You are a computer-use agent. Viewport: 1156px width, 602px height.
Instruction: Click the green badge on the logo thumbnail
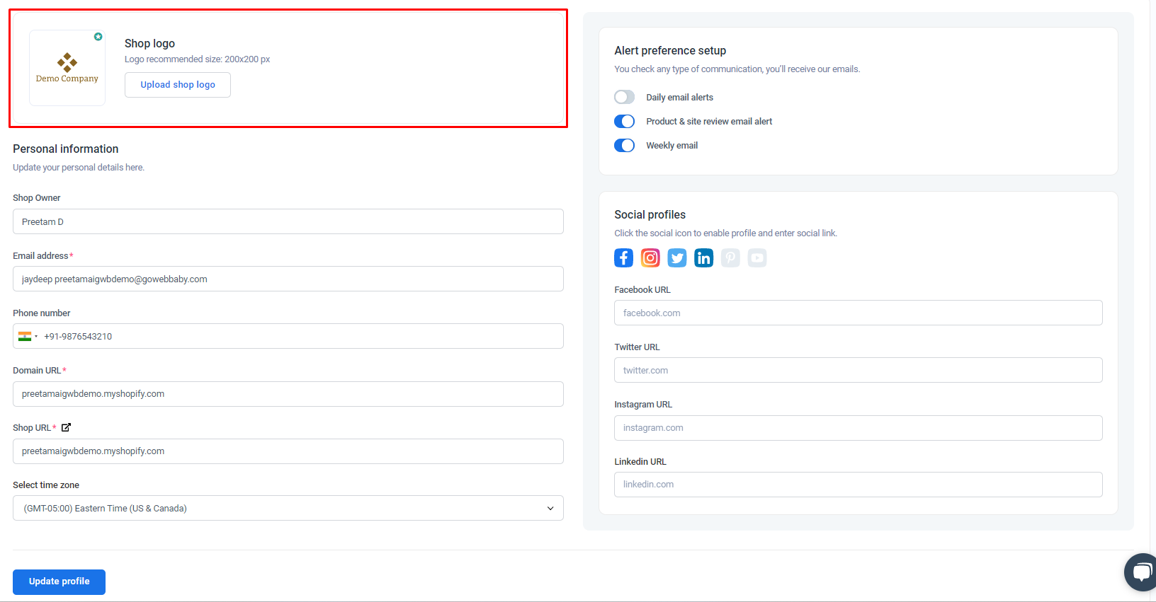coord(98,37)
